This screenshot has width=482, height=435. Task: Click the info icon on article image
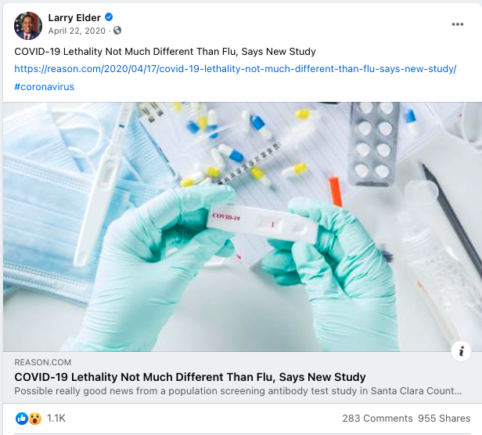462,350
